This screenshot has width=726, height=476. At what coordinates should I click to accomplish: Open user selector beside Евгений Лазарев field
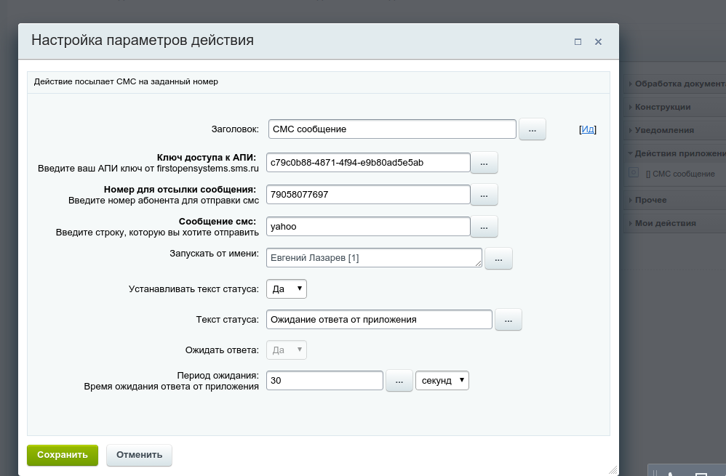click(x=498, y=259)
